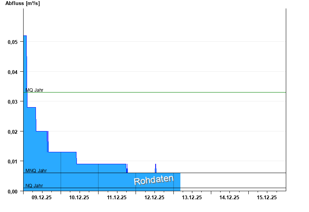Click the 10.12.25 date label
This screenshot has height=212, width=309.
[x=79, y=197]
